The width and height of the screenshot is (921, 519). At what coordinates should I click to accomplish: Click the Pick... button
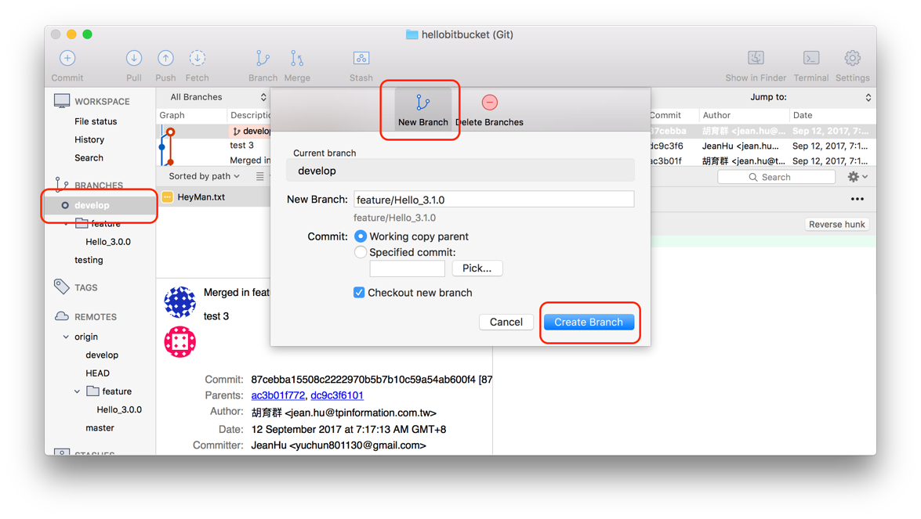coord(477,269)
